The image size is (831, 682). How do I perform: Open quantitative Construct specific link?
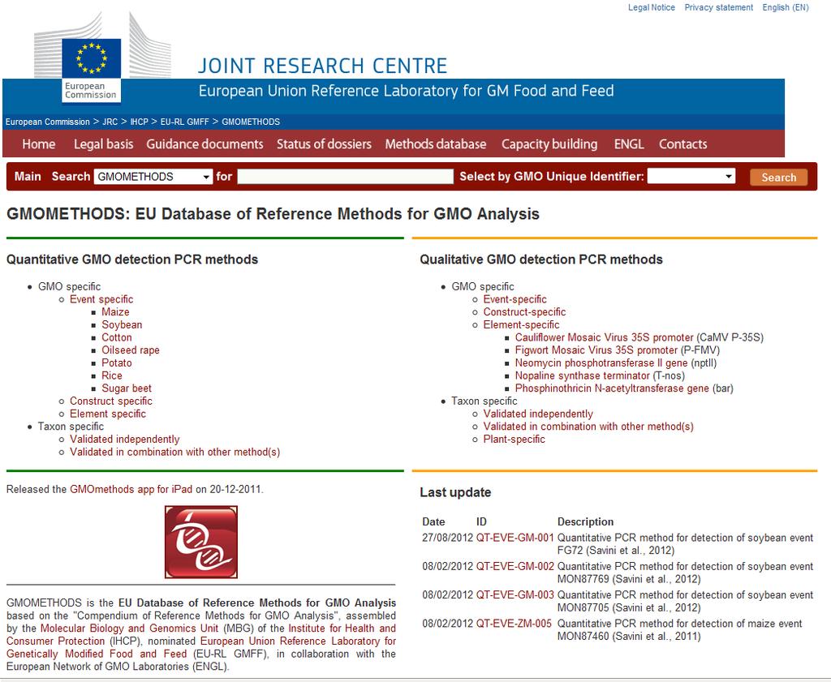click(x=110, y=401)
